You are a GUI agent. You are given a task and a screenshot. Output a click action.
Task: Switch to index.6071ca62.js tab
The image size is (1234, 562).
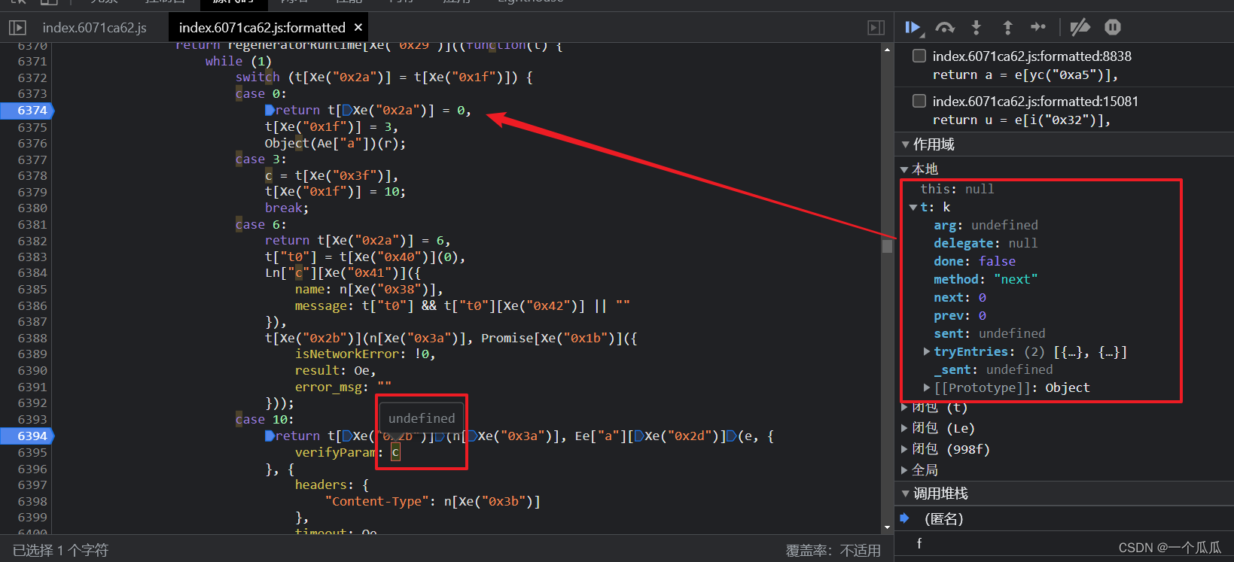click(x=94, y=28)
